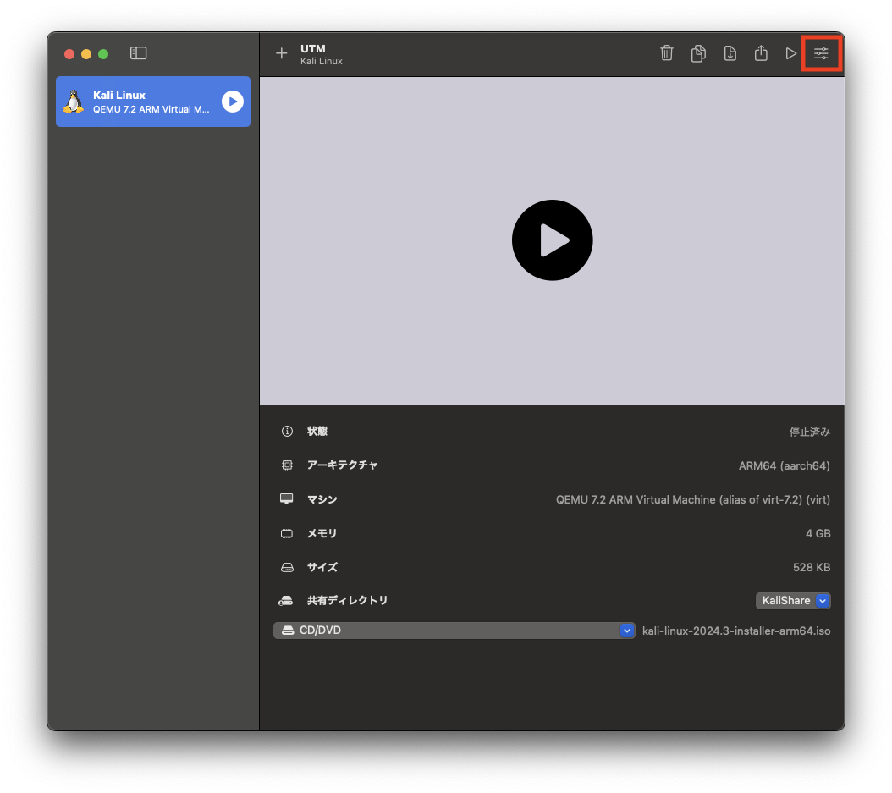Click the 4 GB memory value

tap(818, 533)
